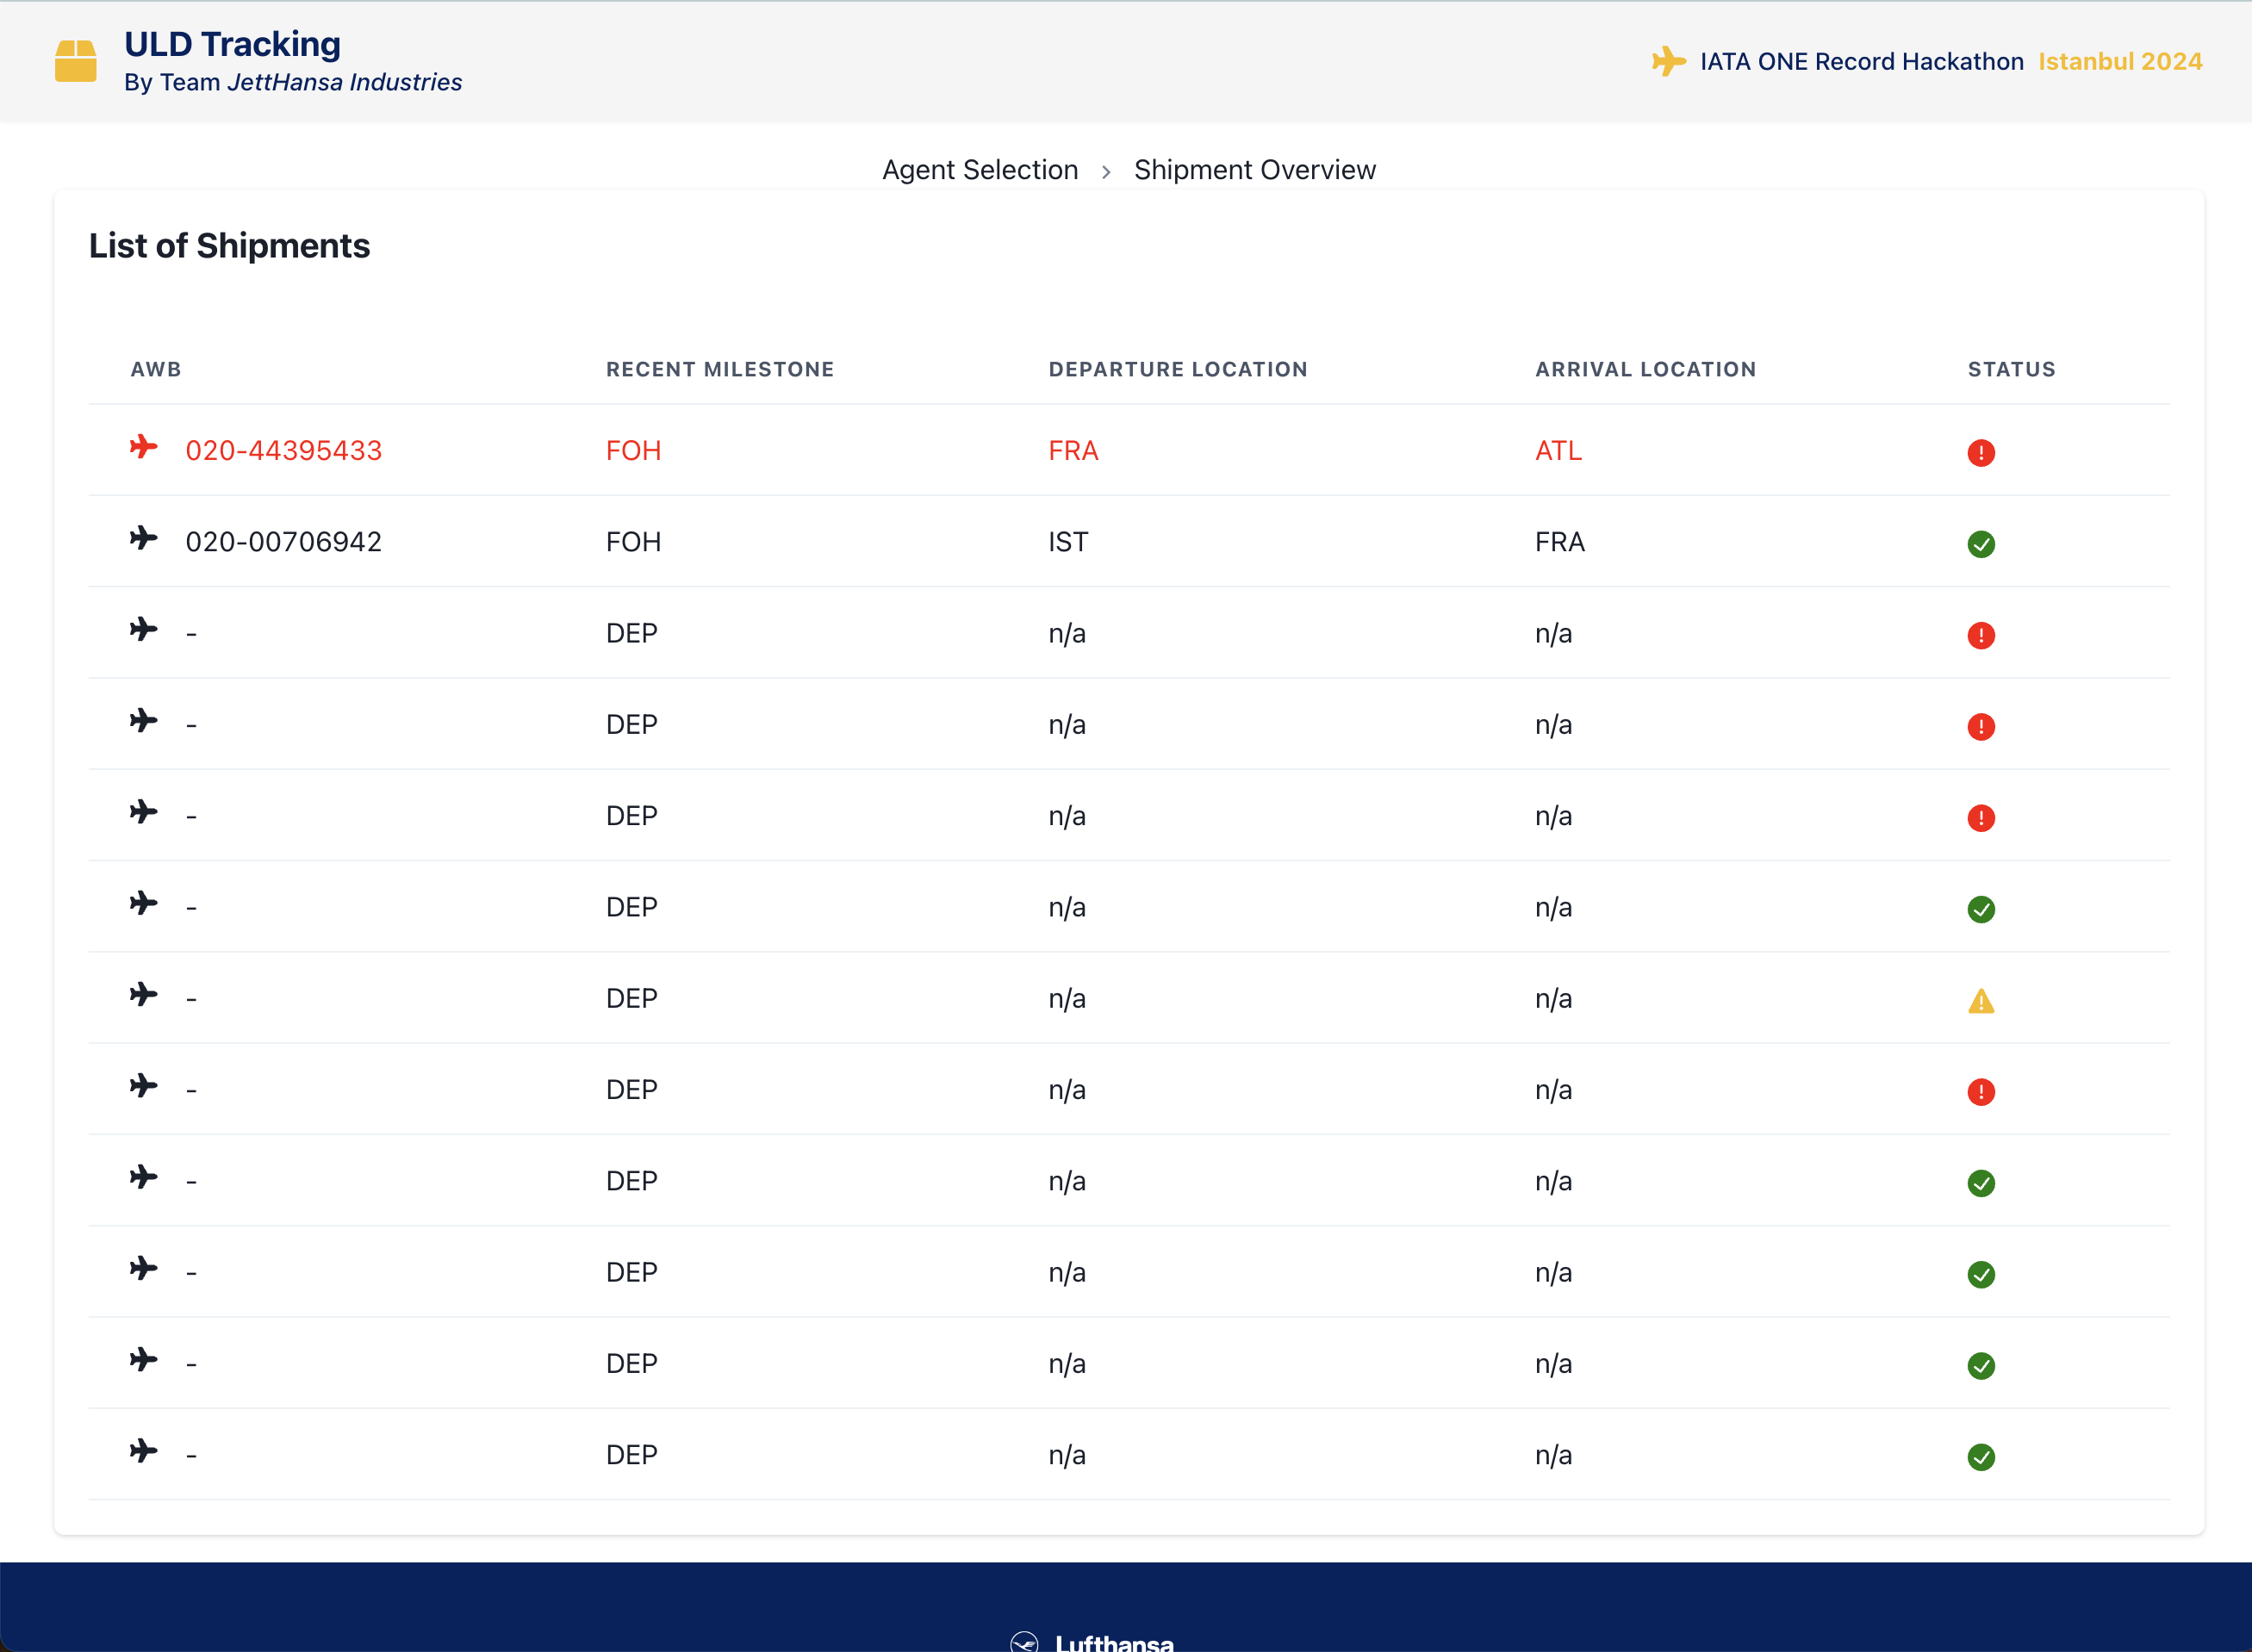Click the ULD Tracking title

coord(232,44)
